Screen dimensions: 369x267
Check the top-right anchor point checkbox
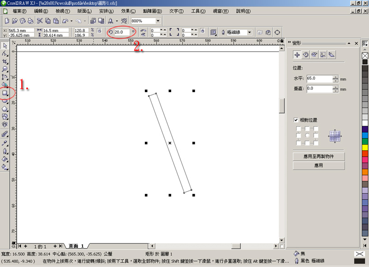(316, 128)
